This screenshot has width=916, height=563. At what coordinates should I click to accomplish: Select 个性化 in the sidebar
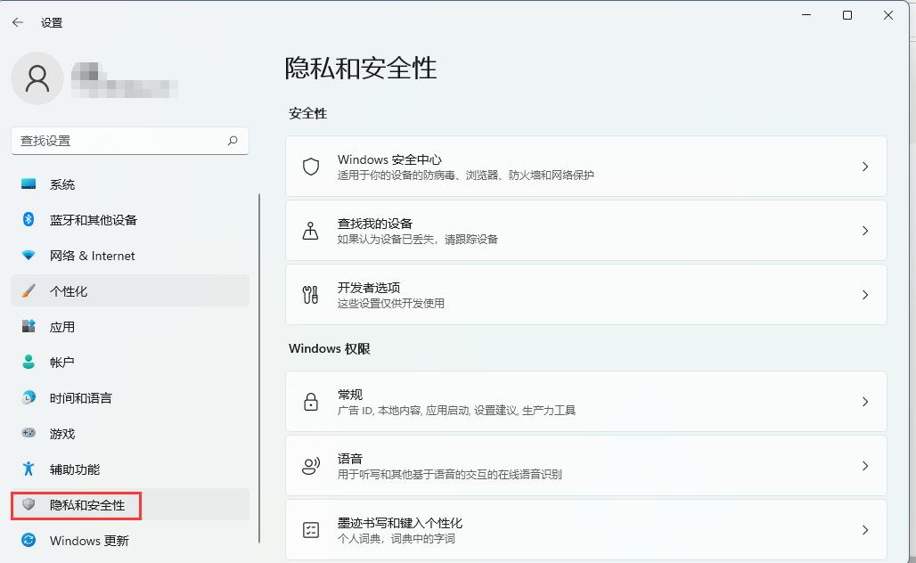pyautogui.click(x=130, y=290)
